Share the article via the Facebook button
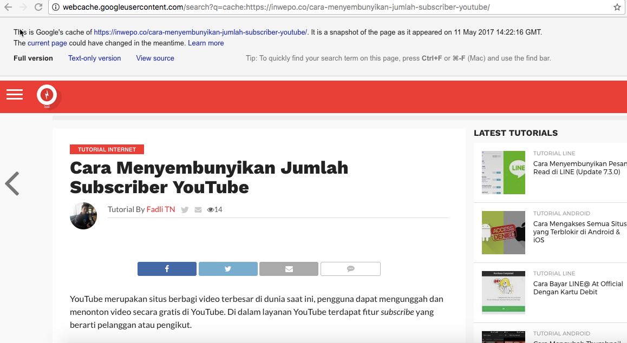 [167, 269]
